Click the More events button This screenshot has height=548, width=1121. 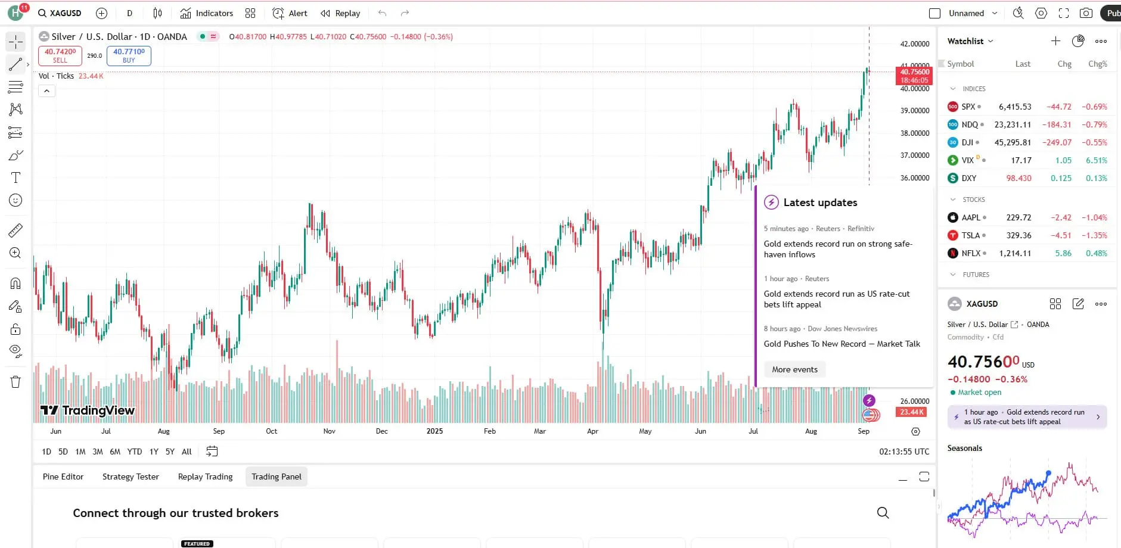point(794,369)
